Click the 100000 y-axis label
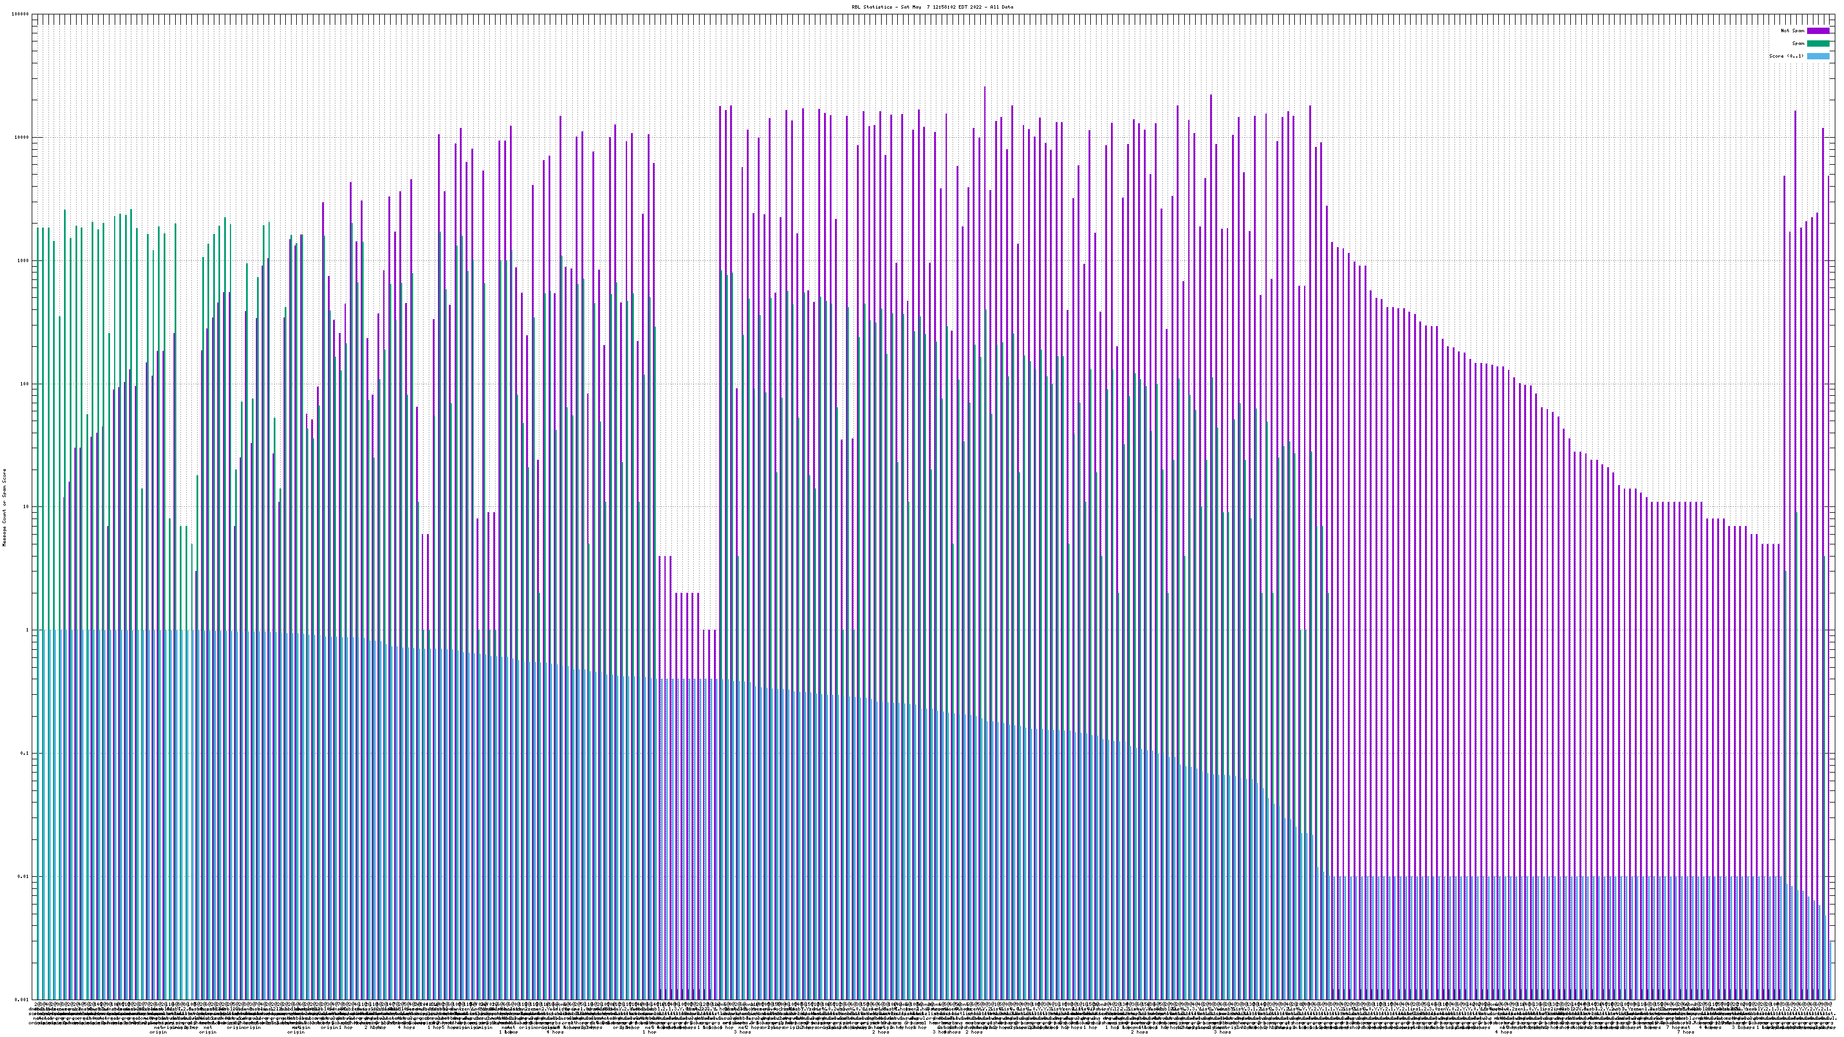The width and height of the screenshot is (1844, 1037). tap(21, 14)
